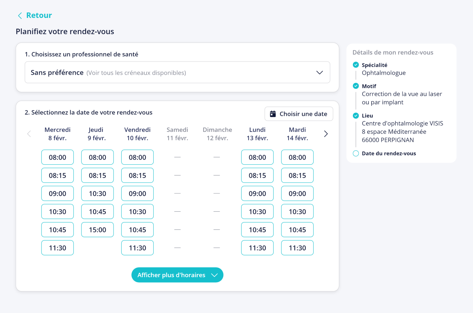Choose 10:45 on Mercredi 8 févr.
Screen dimensions: 473x313
pyautogui.click(x=57, y=230)
